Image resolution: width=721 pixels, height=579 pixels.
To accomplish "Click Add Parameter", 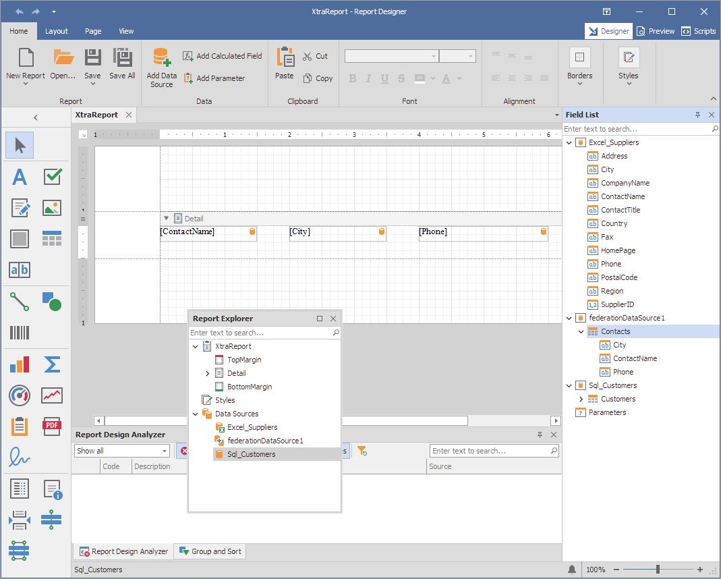I will click(x=214, y=78).
